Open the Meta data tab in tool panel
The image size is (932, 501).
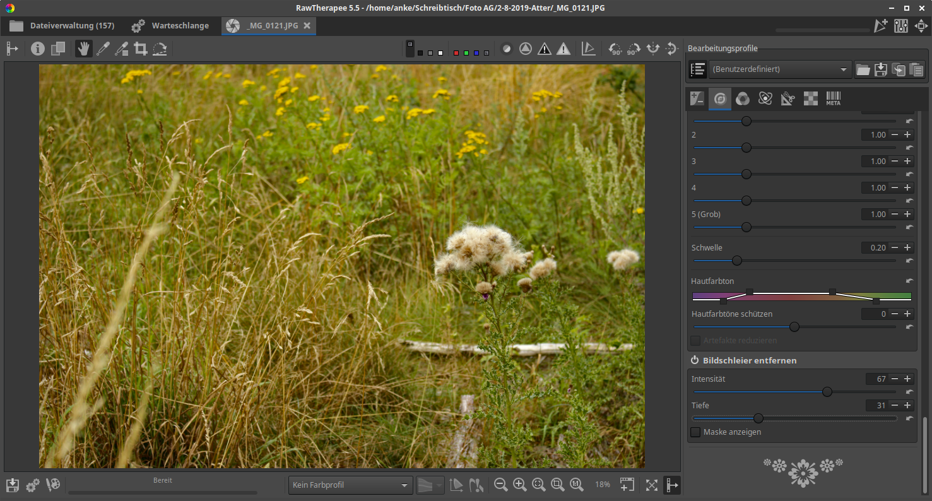click(x=833, y=98)
